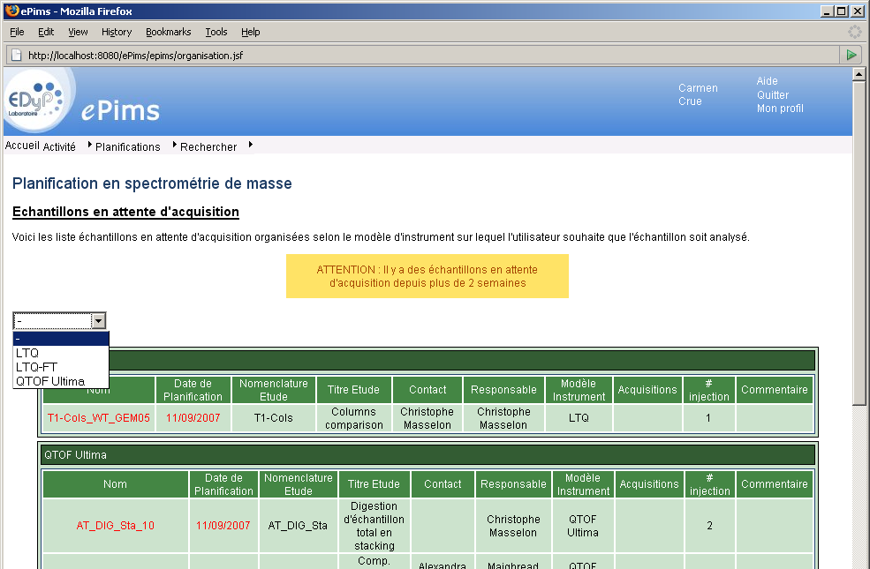Viewport: 870px width, 569px height.
Task: Expand the arrow next to Rechercher
Action: (x=248, y=146)
